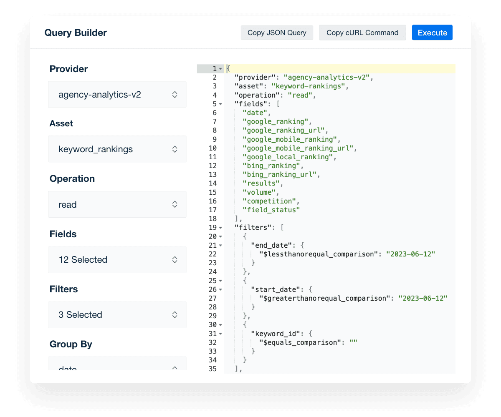Viewport: 501px width, 417px height.
Task: Click the Query Builder heading
Action: (76, 33)
